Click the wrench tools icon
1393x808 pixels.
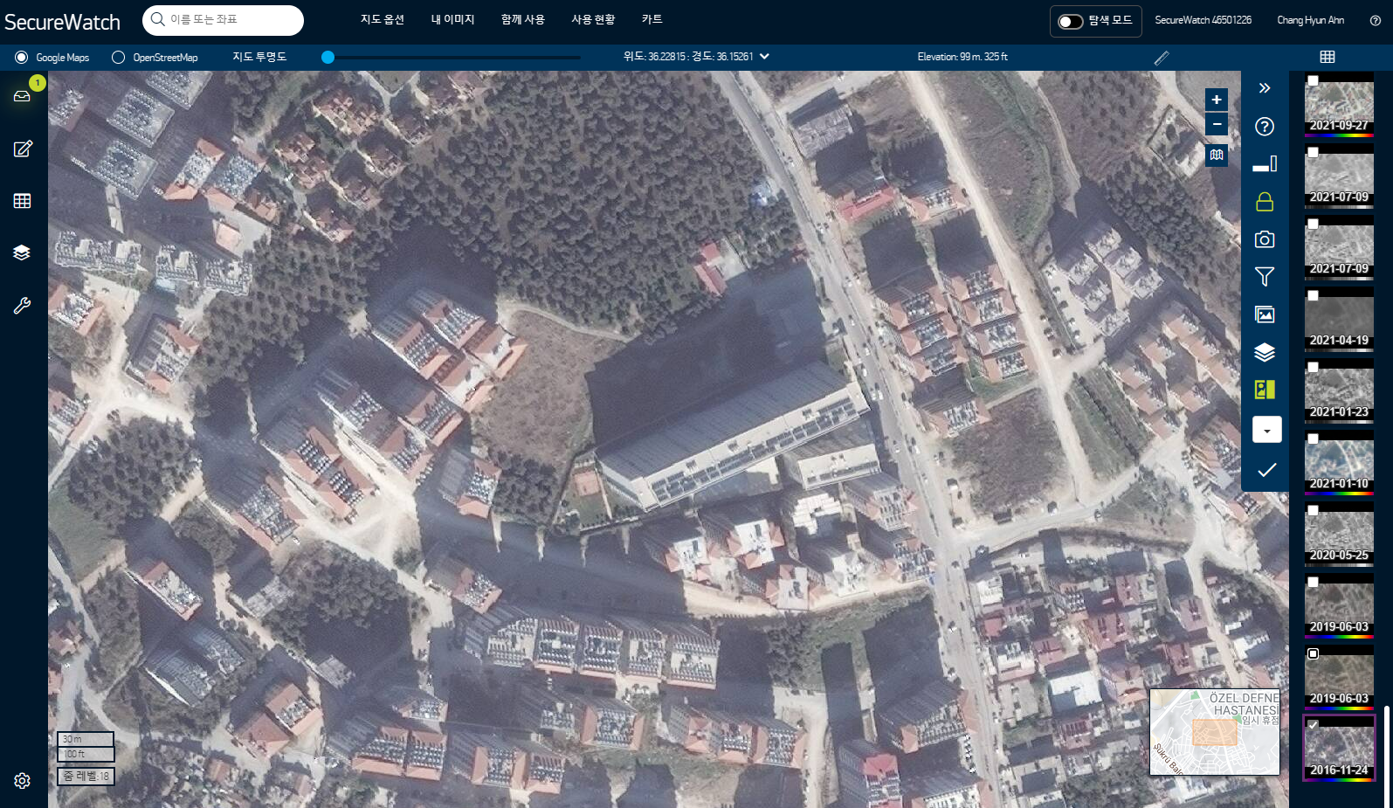tap(22, 306)
